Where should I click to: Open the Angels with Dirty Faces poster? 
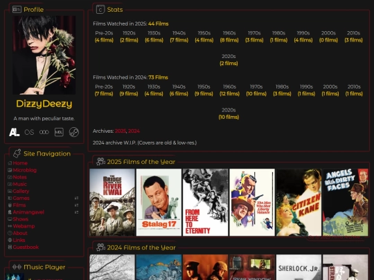point(346,203)
